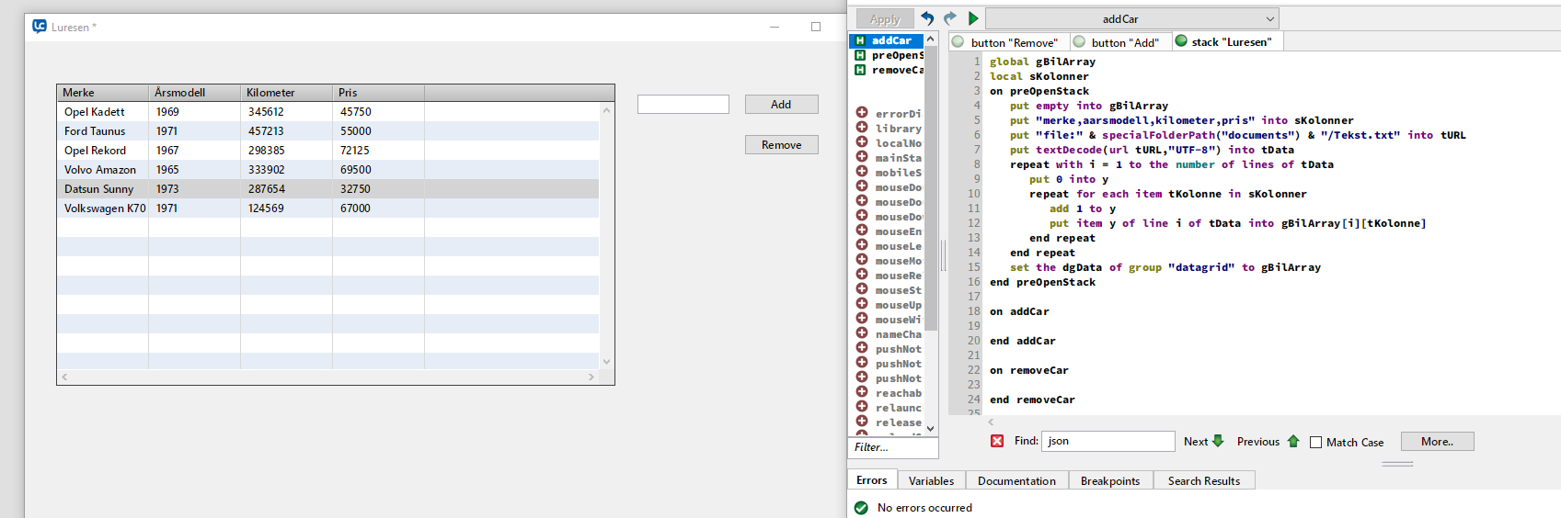Click the Apply button
The width and height of the screenshot is (1561, 518).
(x=885, y=18)
